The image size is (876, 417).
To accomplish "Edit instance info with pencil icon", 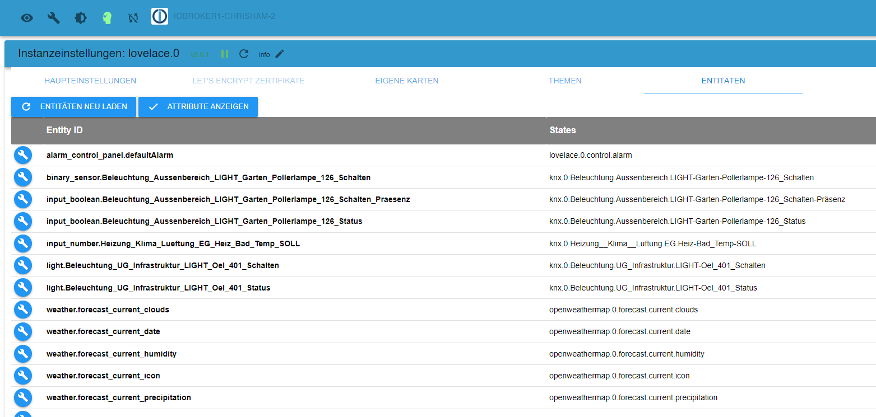I will click(280, 54).
